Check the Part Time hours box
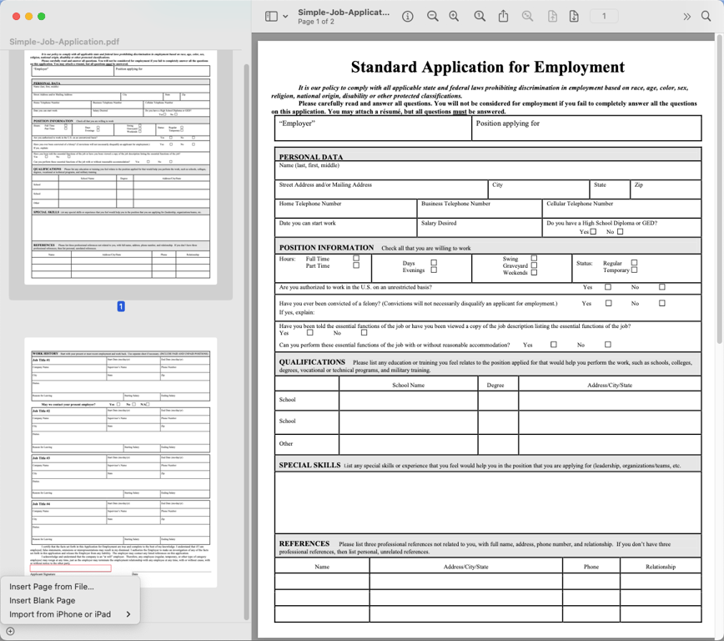 [356, 265]
